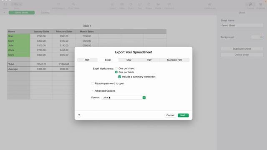The width and height of the screenshot is (267, 150).
Task: Select the Mark name cell
Action: tap(19, 55)
